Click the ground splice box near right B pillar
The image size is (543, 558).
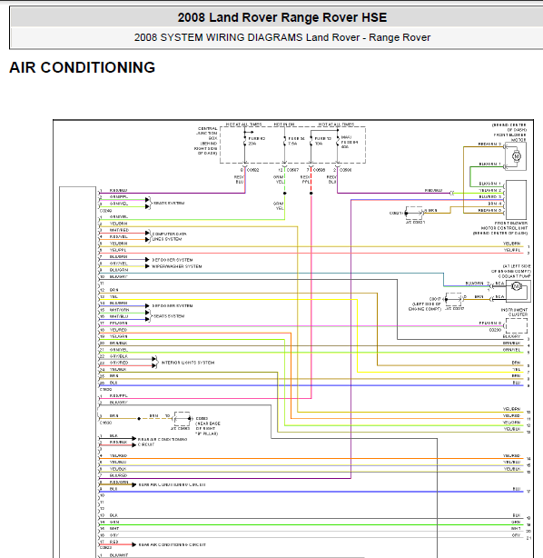[x=183, y=419]
